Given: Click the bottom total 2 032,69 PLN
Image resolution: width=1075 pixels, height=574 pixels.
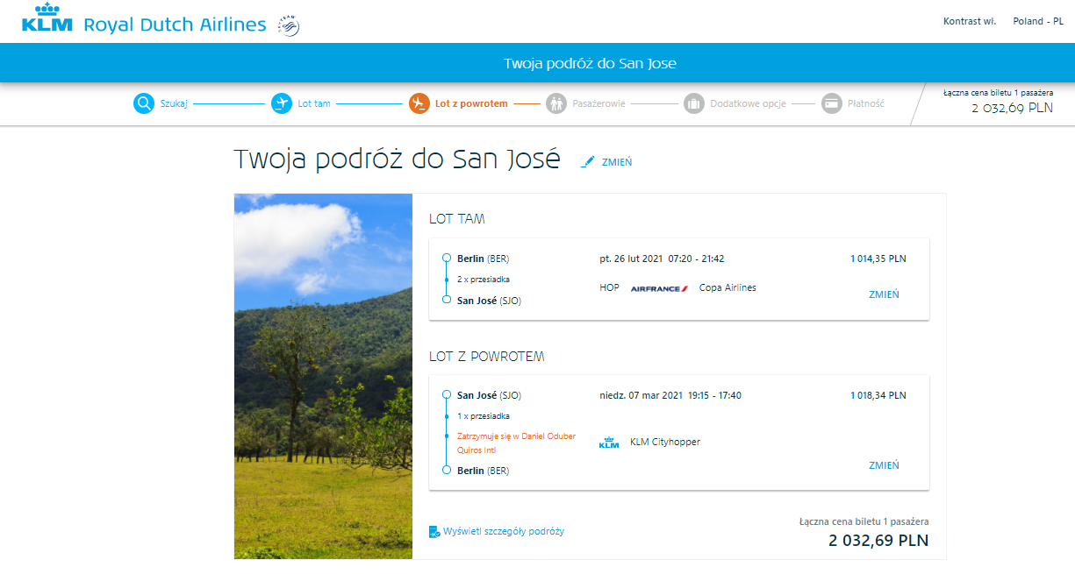Looking at the screenshot, I should click(878, 541).
